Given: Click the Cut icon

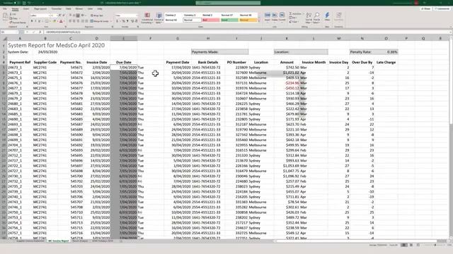Looking at the screenshot, I should (13, 14).
